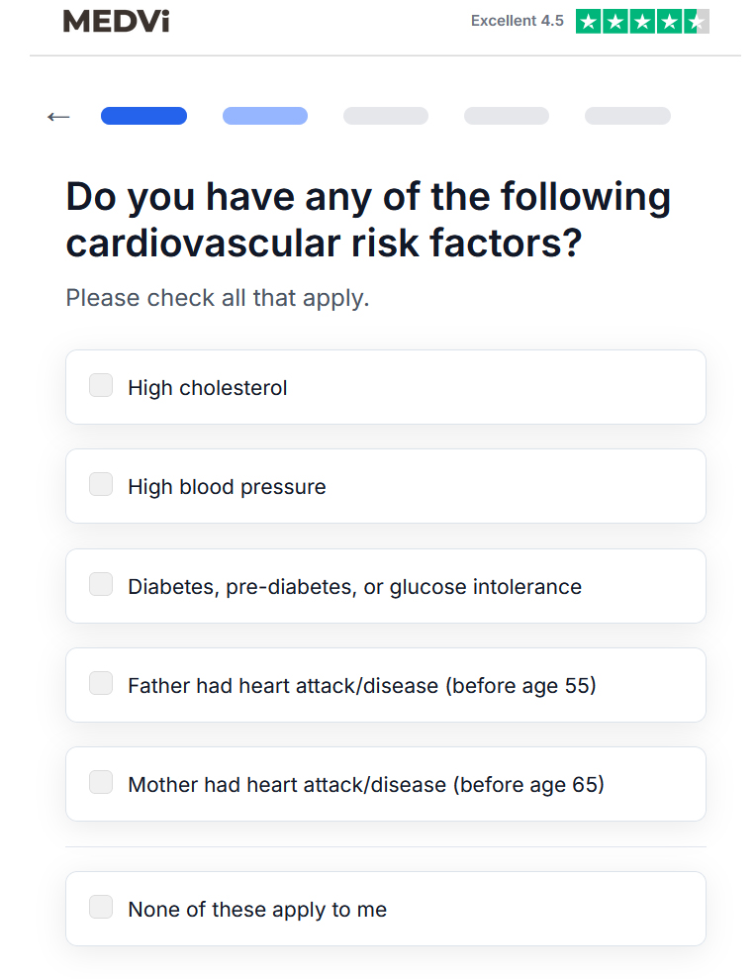756x979 pixels.
Task: Select the third gray progress step
Action: tap(386, 116)
